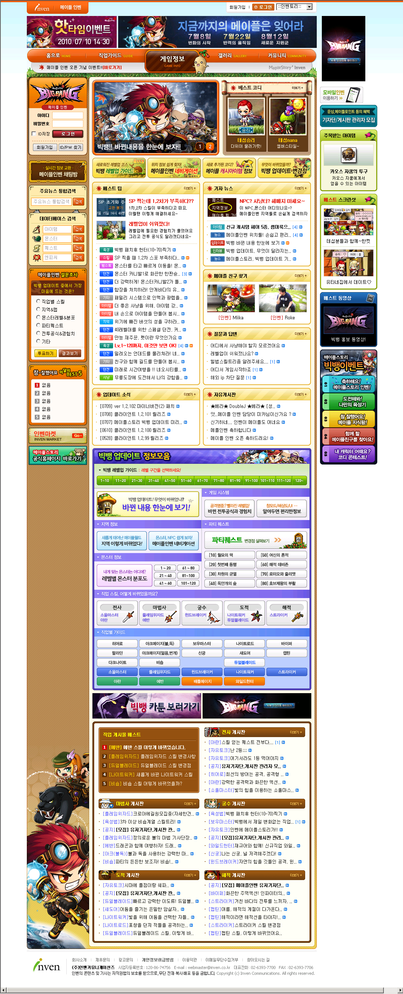Click the 모바일인벤 phone icon

pos(353,95)
